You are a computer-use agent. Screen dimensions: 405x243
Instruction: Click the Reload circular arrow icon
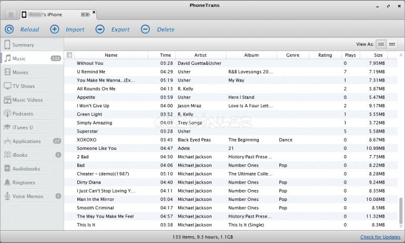pyautogui.click(x=9, y=29)
